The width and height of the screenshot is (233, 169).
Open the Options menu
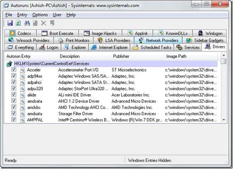tap(40, 15)
